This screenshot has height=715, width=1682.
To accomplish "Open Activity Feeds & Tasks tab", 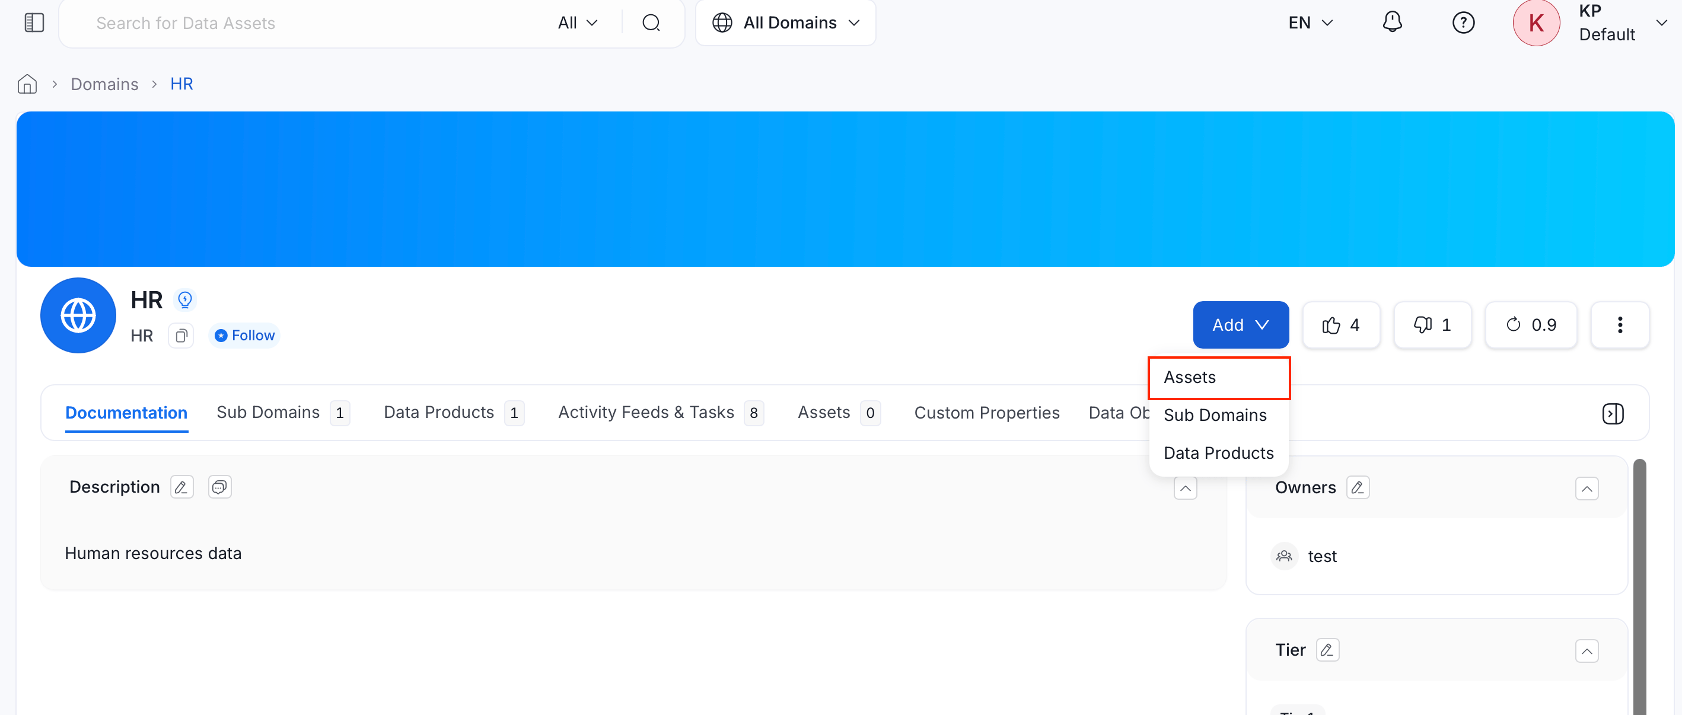I will click(x=660, y=413).
